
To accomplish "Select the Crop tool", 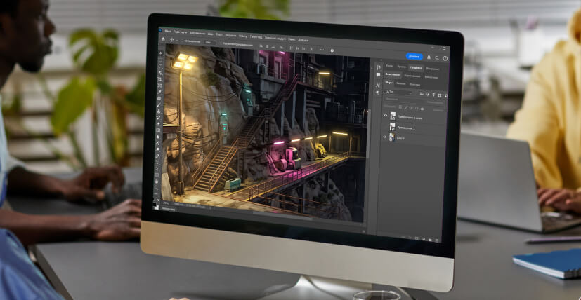I will tap(160, 79).
